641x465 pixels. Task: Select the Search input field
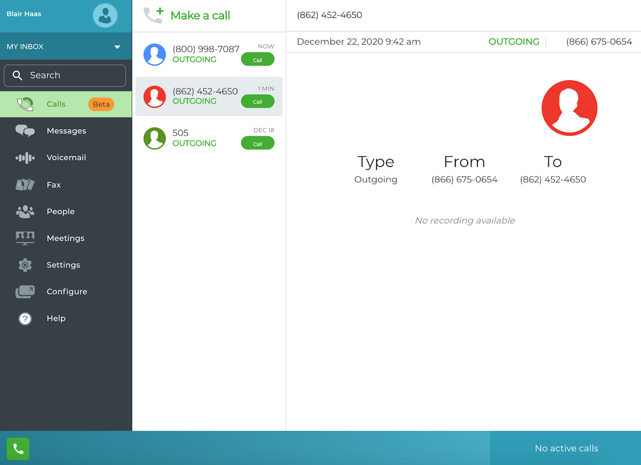click(x=65, y=75)
